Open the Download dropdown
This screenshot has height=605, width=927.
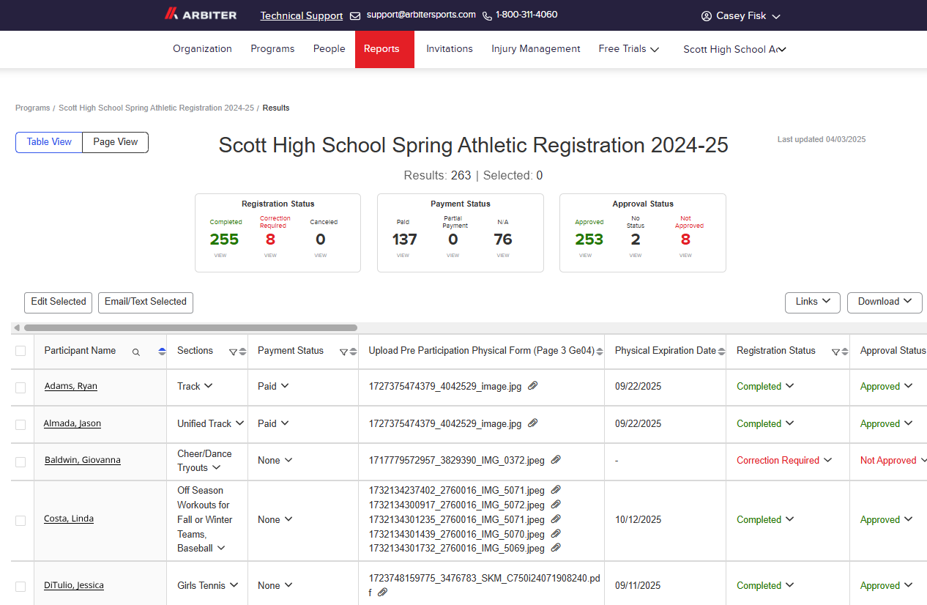[885, 302]
